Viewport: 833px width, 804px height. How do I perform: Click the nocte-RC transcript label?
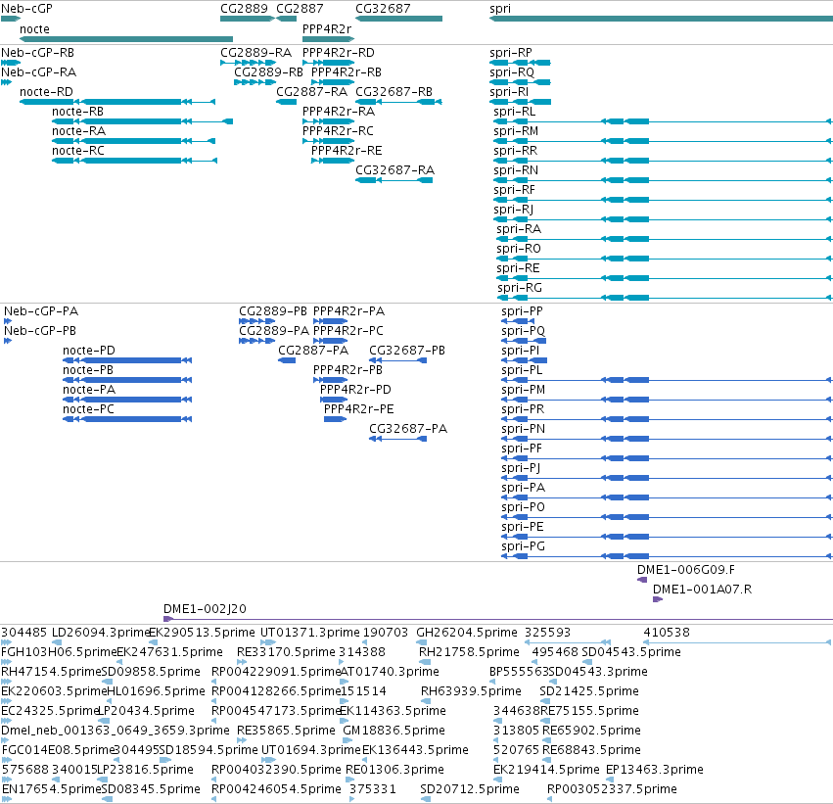tap(78, 151)
